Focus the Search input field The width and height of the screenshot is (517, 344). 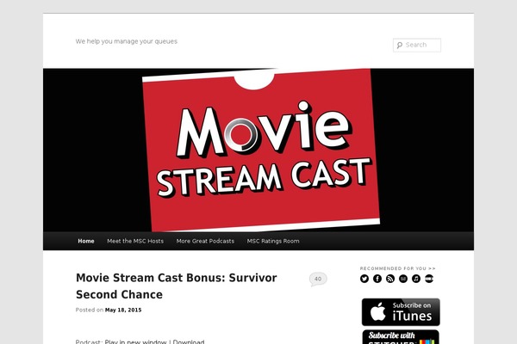tap(417, 45)
